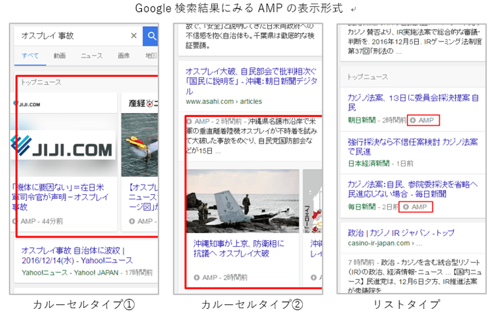Viewport: 497px width, 316px height.
Task: Open link 政治 | カジノ IR ジャパン - トップ
Action: click(401, 233)
